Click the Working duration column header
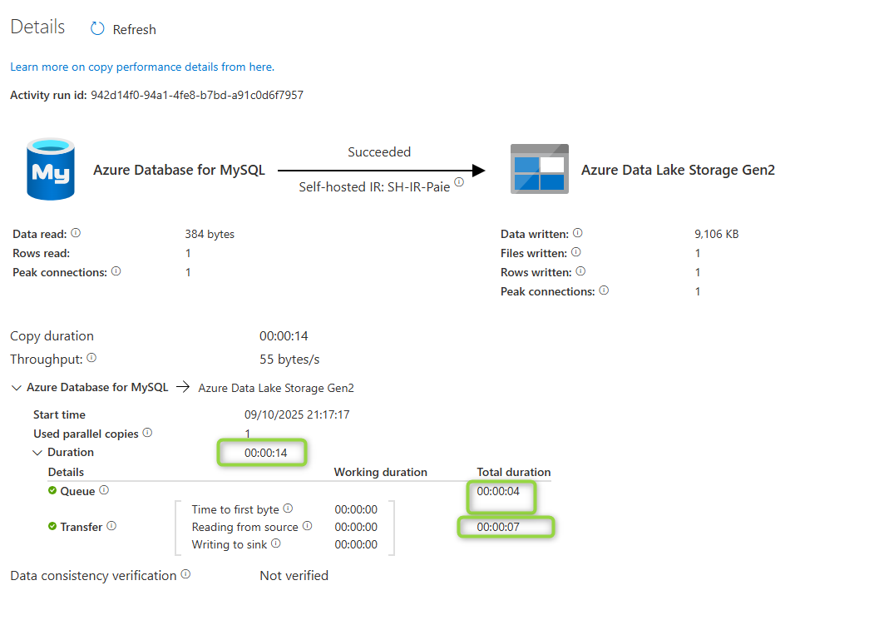The width and height of the screenshot is (874, 640). [381, 472]
